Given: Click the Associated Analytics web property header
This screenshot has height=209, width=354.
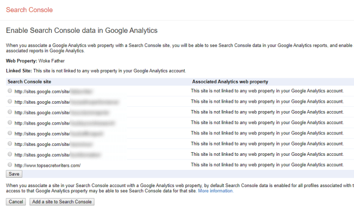Looking at the screenshot, I should pos(230,82).
